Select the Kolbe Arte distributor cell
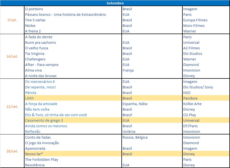 (192, 104)
